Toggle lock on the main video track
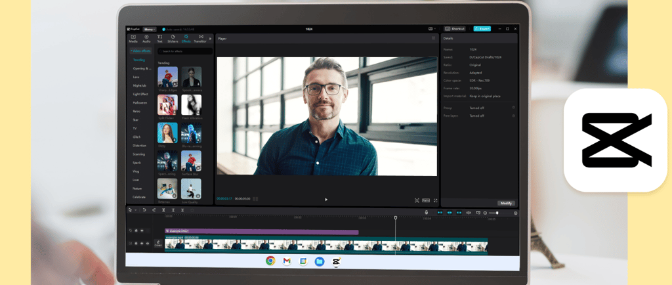This screenshot has width=672, height=285. coord(136,244)
